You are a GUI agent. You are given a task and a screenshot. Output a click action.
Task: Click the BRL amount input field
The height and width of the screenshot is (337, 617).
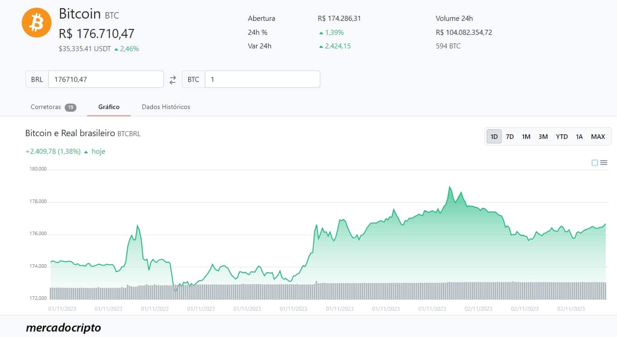[x=106, y=79]
